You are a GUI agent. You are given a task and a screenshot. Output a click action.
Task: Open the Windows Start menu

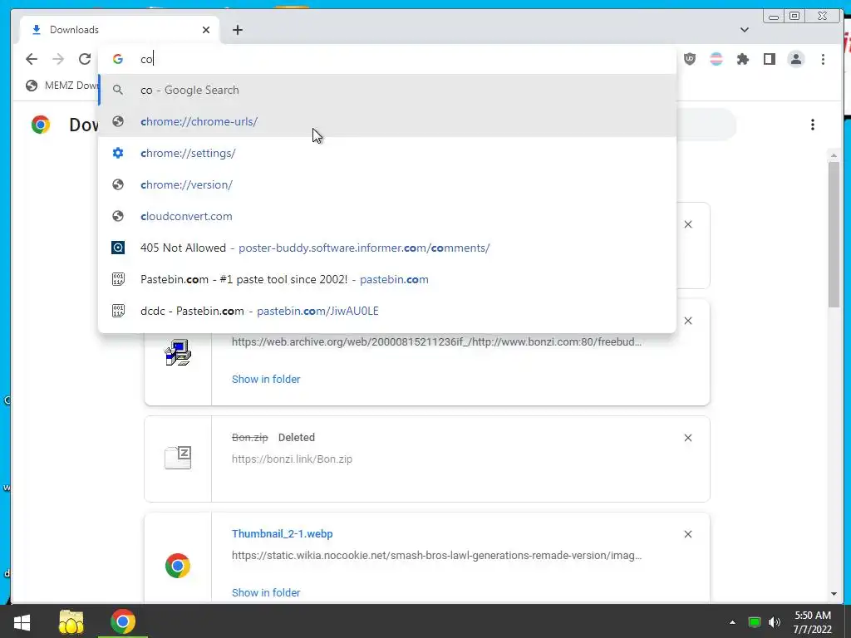click(x=22, y=621)
